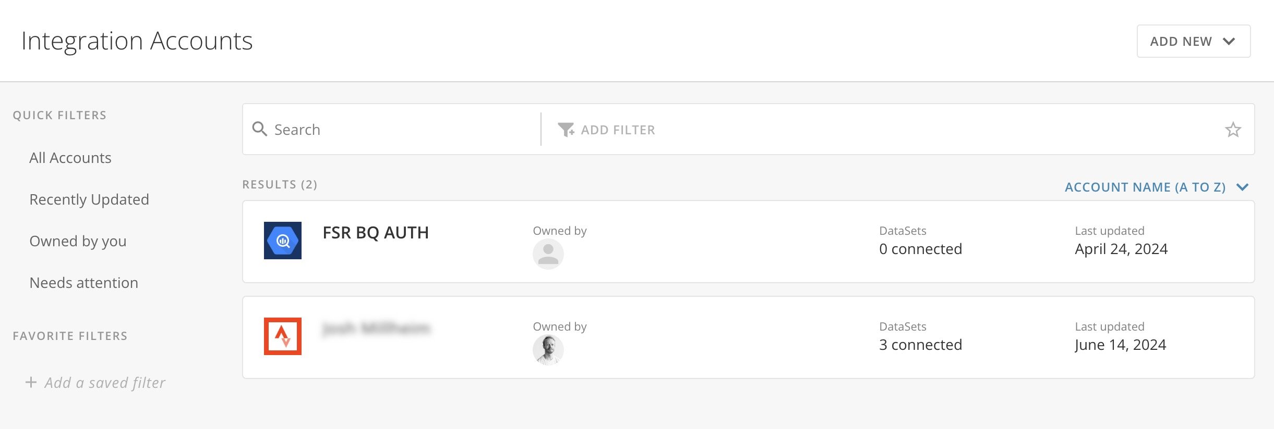Click the plus icon to add saved filter
The width and height of the screenshot is (1274, 429).
click(x=31, y=382)
